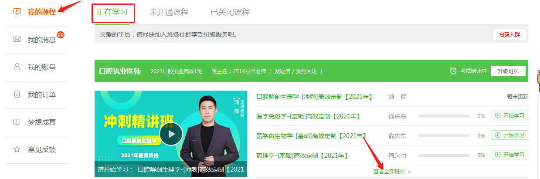
Task: Click 药理学 course progress bar
Action: click(444, 155)
